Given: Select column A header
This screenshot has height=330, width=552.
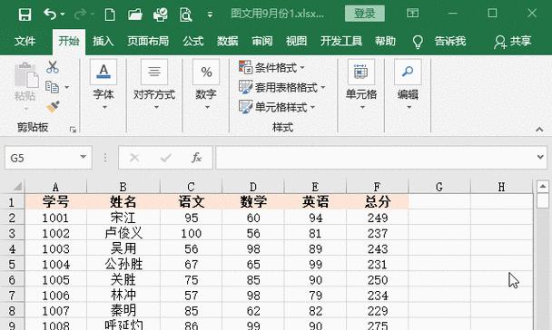Looking at the screenshot, I should coord(55,187).
